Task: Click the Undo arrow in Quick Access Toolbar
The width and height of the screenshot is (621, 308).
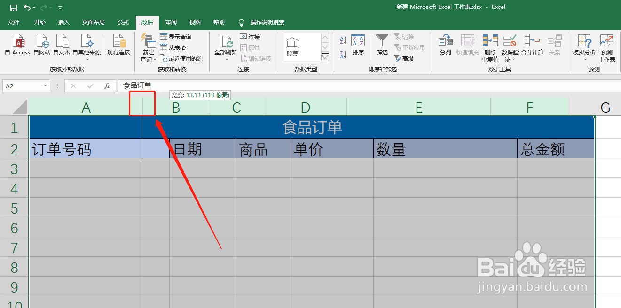Action: (x=28, y=7)
